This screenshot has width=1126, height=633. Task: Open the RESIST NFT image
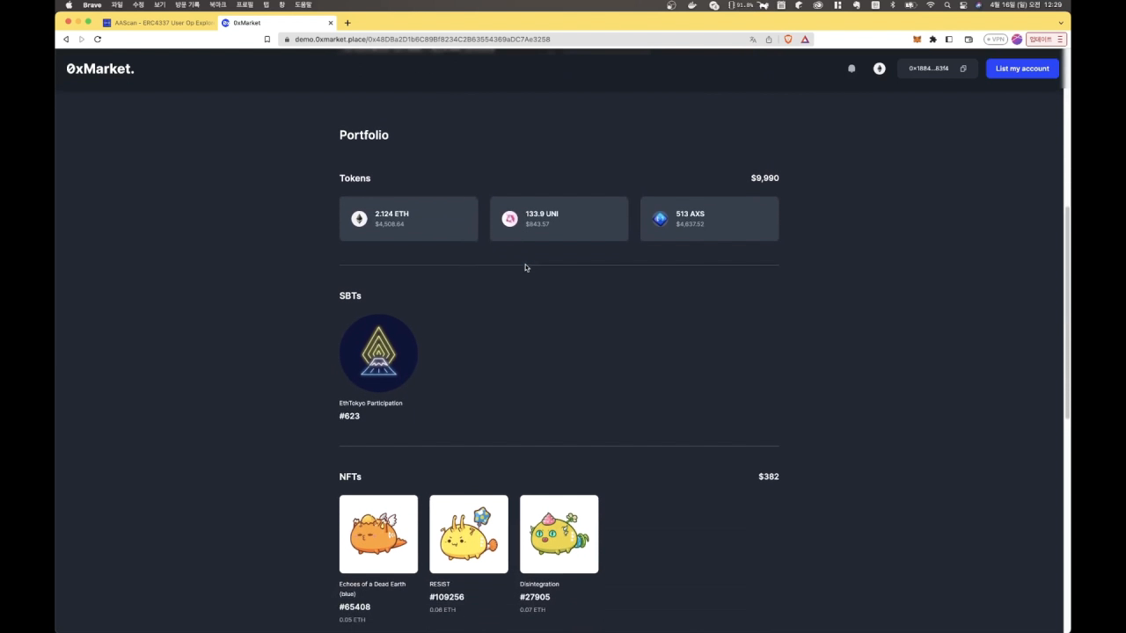tap(468, 534)
